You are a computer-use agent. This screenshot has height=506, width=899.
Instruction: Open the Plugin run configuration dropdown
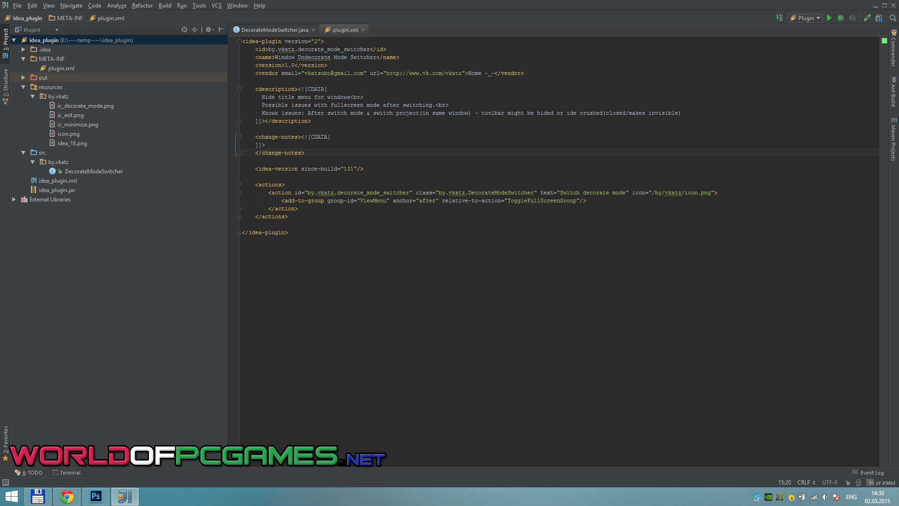805,18
